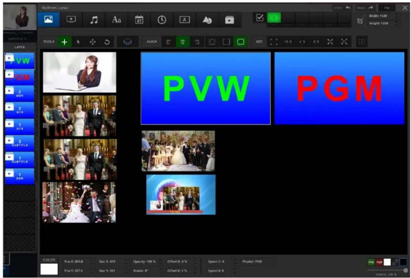The width and height of the screenshot is (411, 278).
Task: Choose the checkered transparent background swatch
Action: (395, 262)
